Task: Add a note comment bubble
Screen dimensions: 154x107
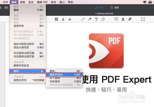Action: pos(116,19)
